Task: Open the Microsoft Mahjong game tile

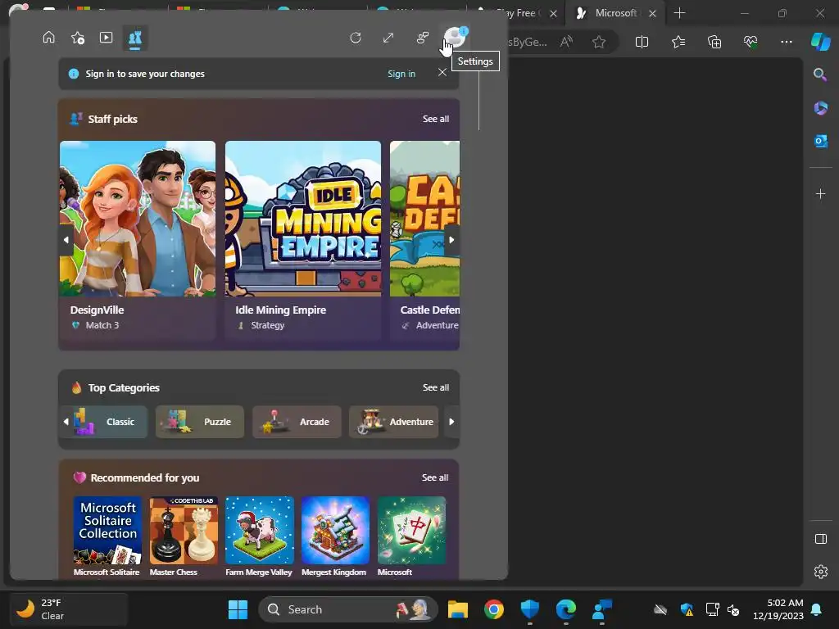Action: (x=411, y=536)
